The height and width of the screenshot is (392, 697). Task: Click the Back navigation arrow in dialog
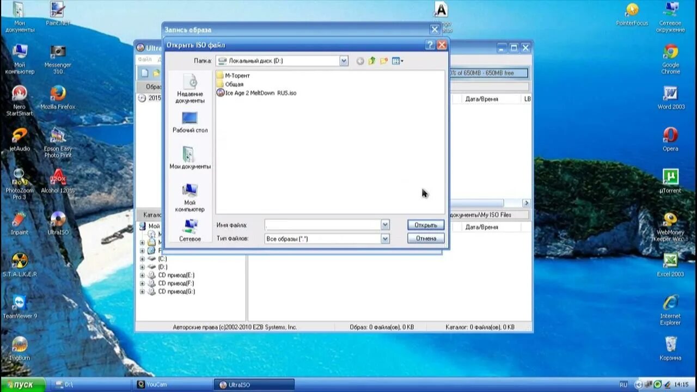(360, 61)
